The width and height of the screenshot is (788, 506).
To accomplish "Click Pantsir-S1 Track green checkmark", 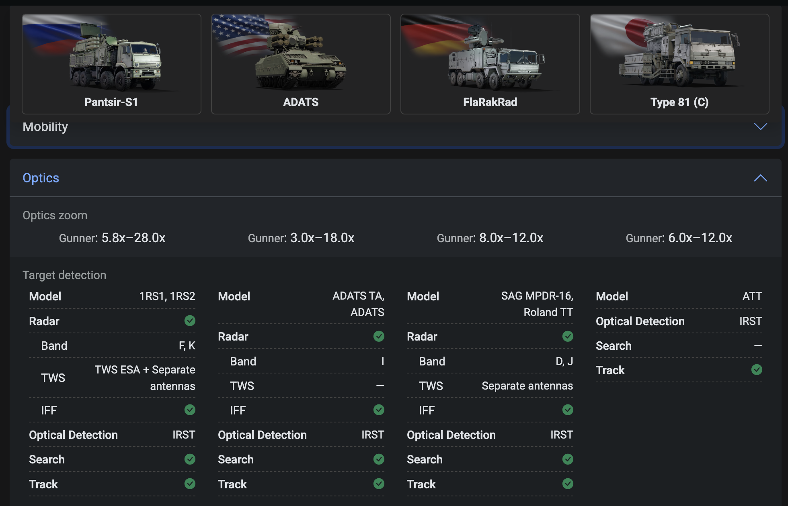I will point(190,484).
